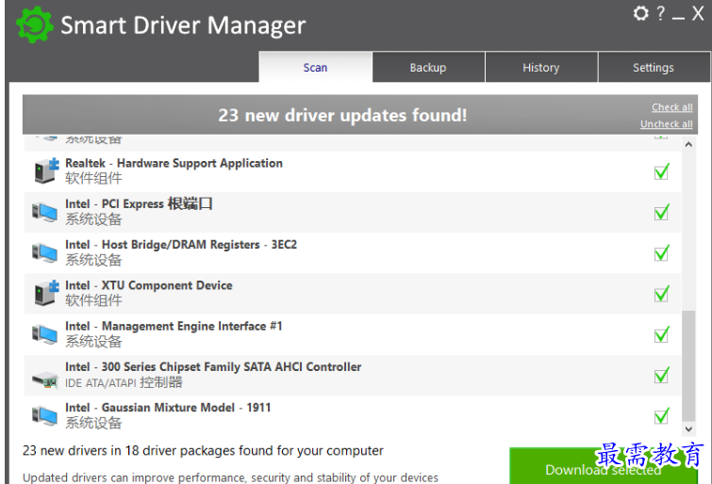Open the Backup tab
Image resolution: width=712 pixels, height=484 pixels.
point(428,67)
